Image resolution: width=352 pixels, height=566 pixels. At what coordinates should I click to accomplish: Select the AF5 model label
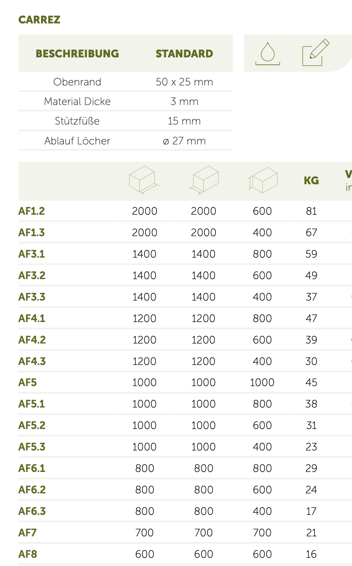tap(27, 383)
